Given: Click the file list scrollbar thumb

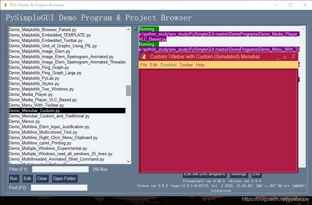Looking at the screenshot, I should point(128,91).
